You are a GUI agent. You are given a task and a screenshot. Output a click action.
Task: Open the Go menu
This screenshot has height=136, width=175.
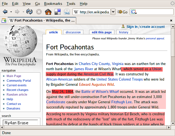pos(37,4)
